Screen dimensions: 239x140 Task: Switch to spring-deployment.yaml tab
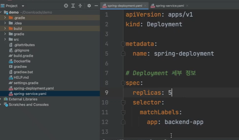tap(125, 6)
